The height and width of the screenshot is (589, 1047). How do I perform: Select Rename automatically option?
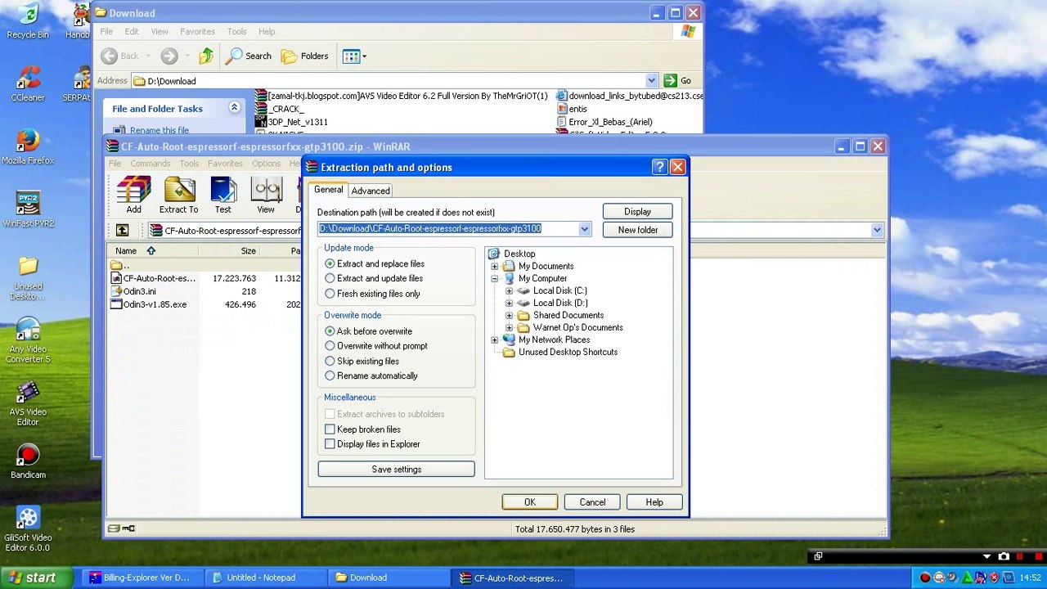(x=371, y=375)
